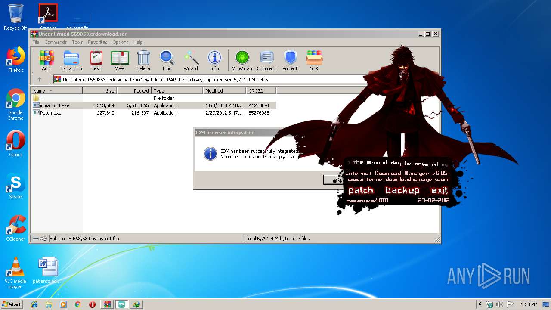Run Test on the archive
Viewport: 551px width, 310px height.
(96, 61)
